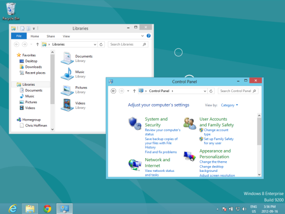The width and height of the screenshot is (285, 214).
Task: Refresh the Libraries window
Action: click(101, 44)
